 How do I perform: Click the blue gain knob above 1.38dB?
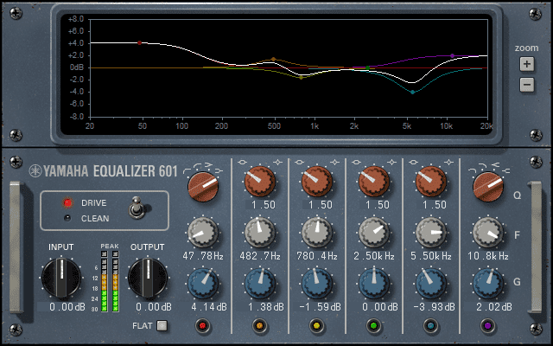coord(260,284)
